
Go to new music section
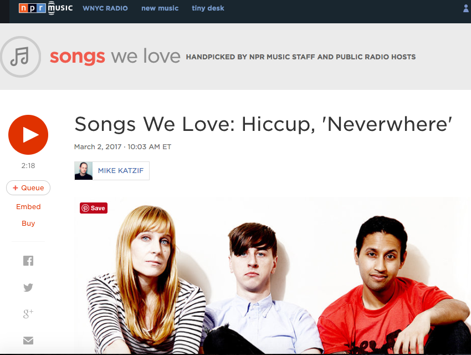[160, 8]
